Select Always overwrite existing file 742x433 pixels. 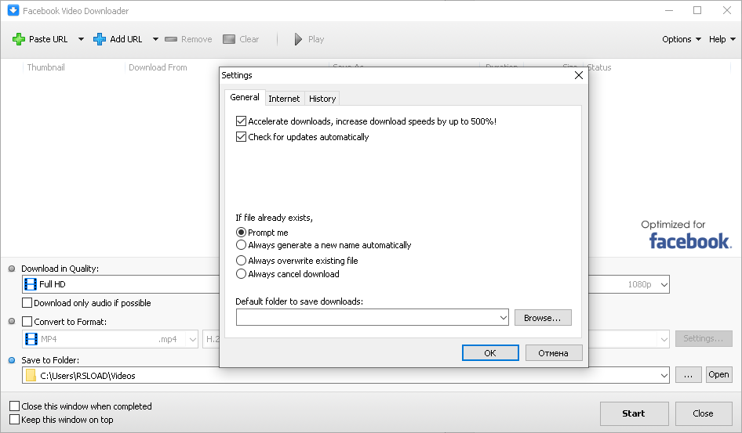click(x=241, y=261)
